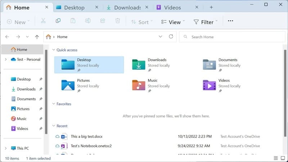Open the Filter dropdown menu
The image size is (288, 162).
click(x=206, y=22)
